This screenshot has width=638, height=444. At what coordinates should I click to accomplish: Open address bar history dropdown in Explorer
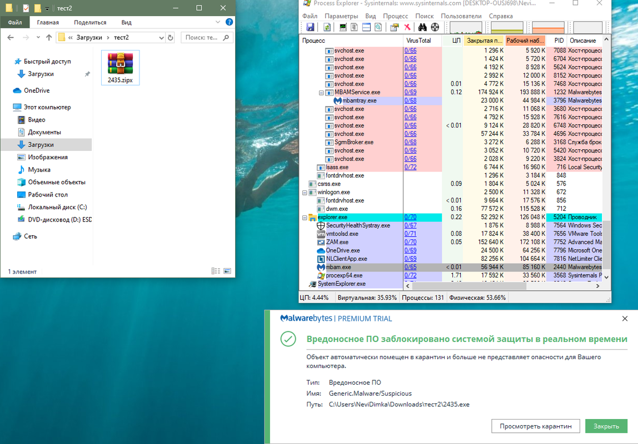coord(161,37)
